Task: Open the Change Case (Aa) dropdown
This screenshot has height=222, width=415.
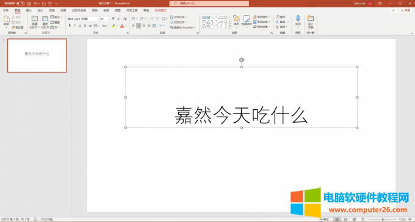Action: 105,26
